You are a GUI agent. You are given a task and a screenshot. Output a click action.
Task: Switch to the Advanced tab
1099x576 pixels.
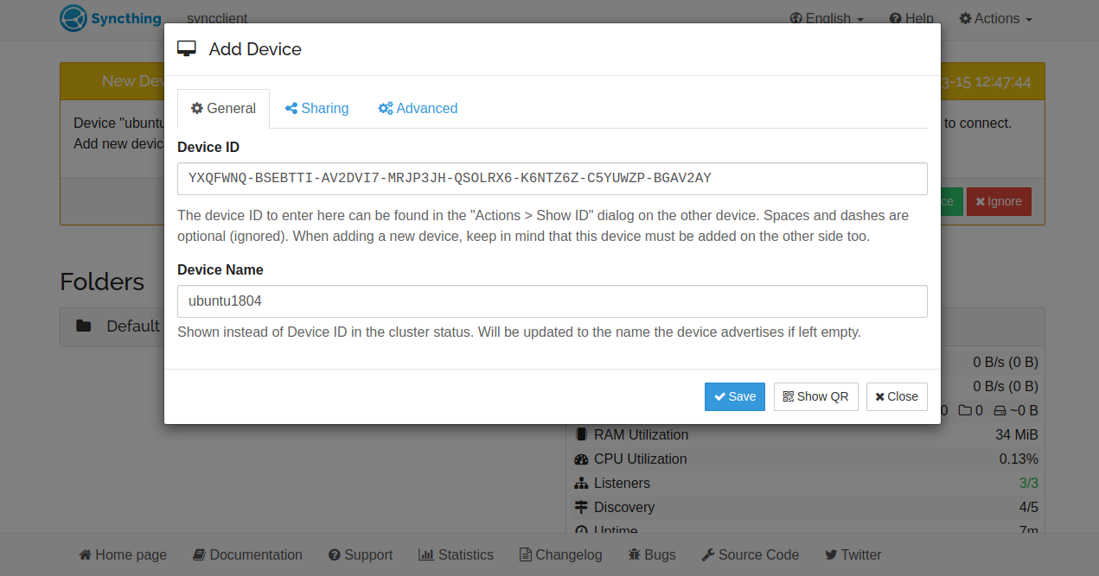(x=418, y=109)
